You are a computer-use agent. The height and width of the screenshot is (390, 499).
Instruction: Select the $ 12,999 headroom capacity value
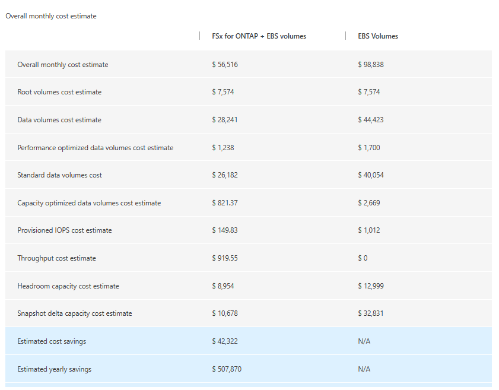click(371, 286)
